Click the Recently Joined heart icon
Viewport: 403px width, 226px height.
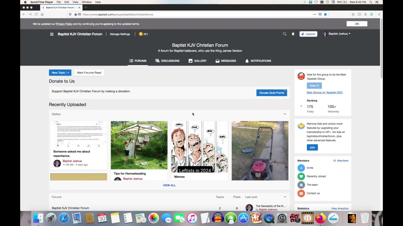pyautogui.click(x=301, y=176)
